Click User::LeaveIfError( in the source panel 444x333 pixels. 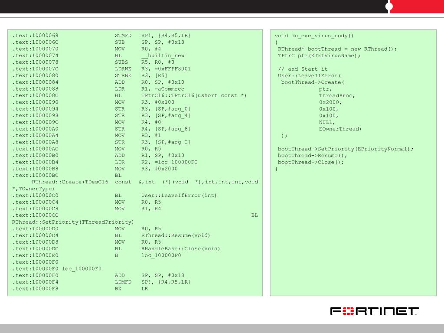tap(310, 75)
